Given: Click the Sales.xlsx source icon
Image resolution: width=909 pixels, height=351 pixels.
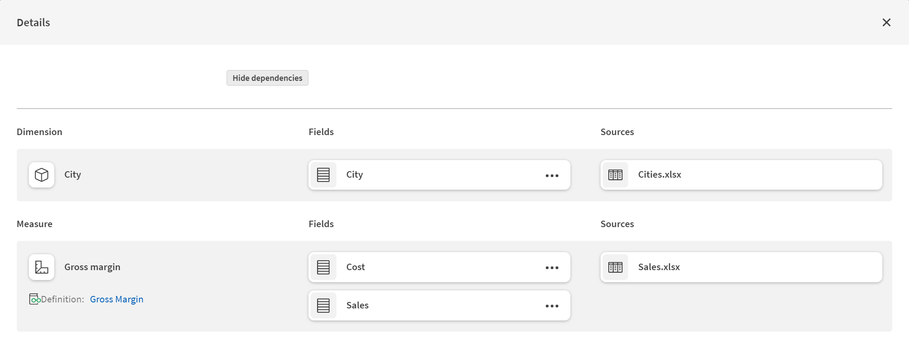Looking at the screenshot, I should tap(615, 267).
